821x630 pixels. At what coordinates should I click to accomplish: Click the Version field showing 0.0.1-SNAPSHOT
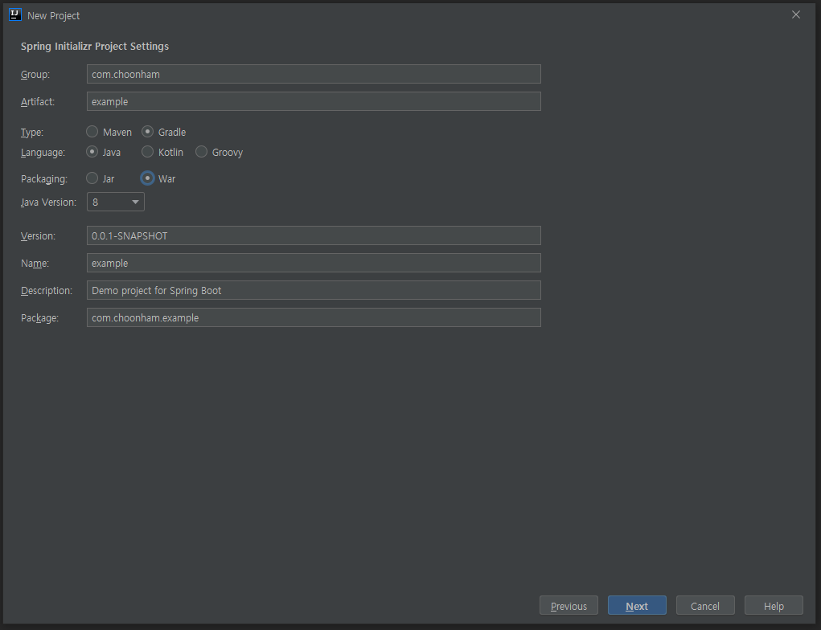coord(314,235)
